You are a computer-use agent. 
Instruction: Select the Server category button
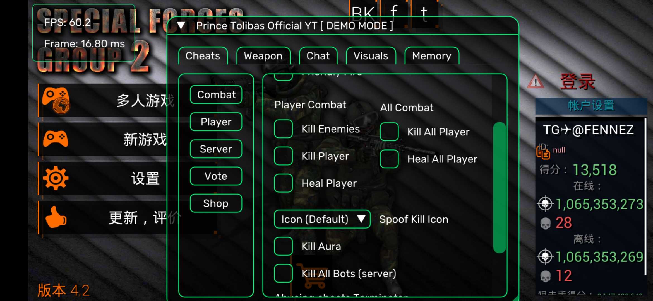click(x=216, y=149)
